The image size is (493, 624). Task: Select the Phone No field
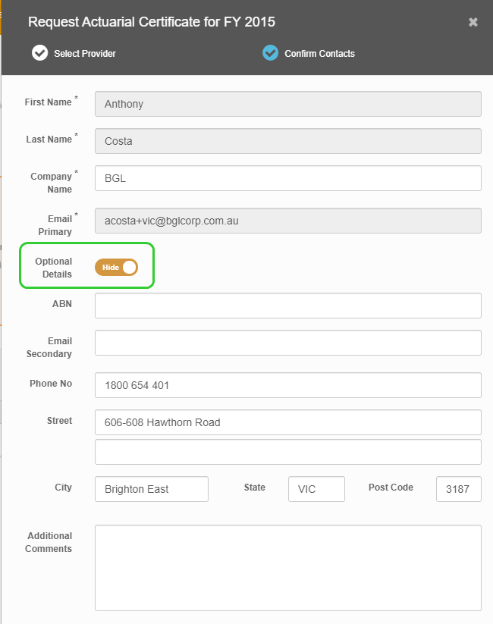[287, 385]
